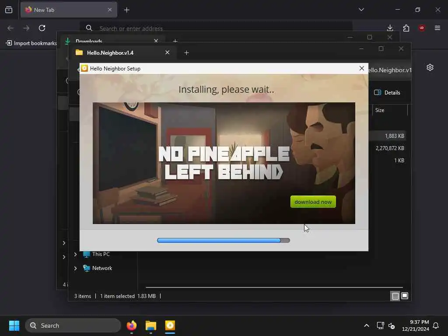Expand the Network tree node

pos(75,268)
